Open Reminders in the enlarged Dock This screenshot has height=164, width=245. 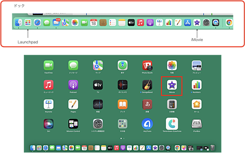[112, 23]
